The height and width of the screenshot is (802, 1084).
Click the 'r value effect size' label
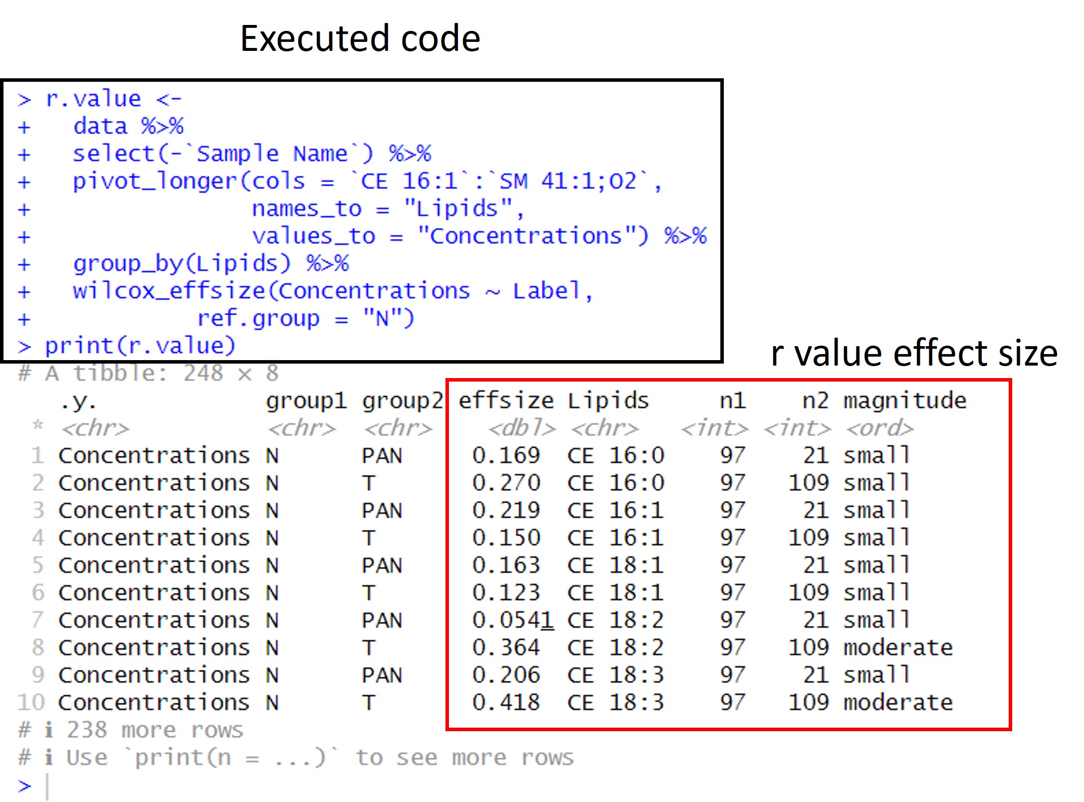click(914, 353)
